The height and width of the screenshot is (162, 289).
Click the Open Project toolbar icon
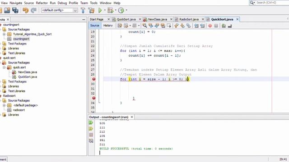(x=7, y=10)
